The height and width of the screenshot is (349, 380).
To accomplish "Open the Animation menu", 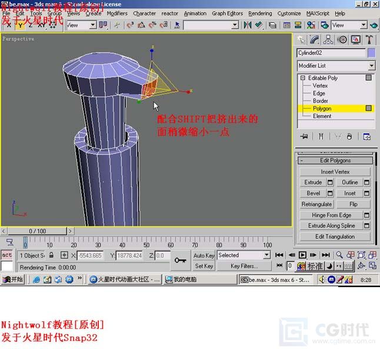I will (x=195, y=14).
